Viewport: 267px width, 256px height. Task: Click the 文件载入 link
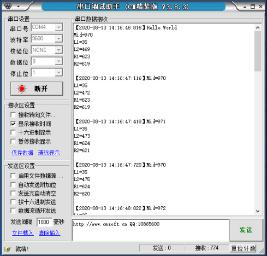click(x=23, y=233)
